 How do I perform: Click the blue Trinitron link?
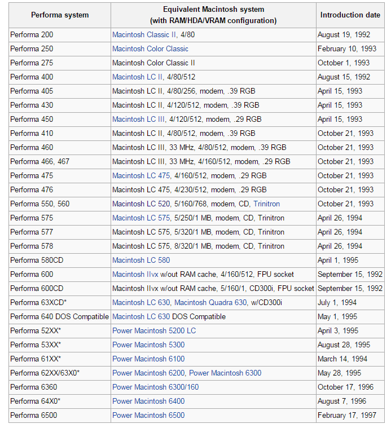266,204
